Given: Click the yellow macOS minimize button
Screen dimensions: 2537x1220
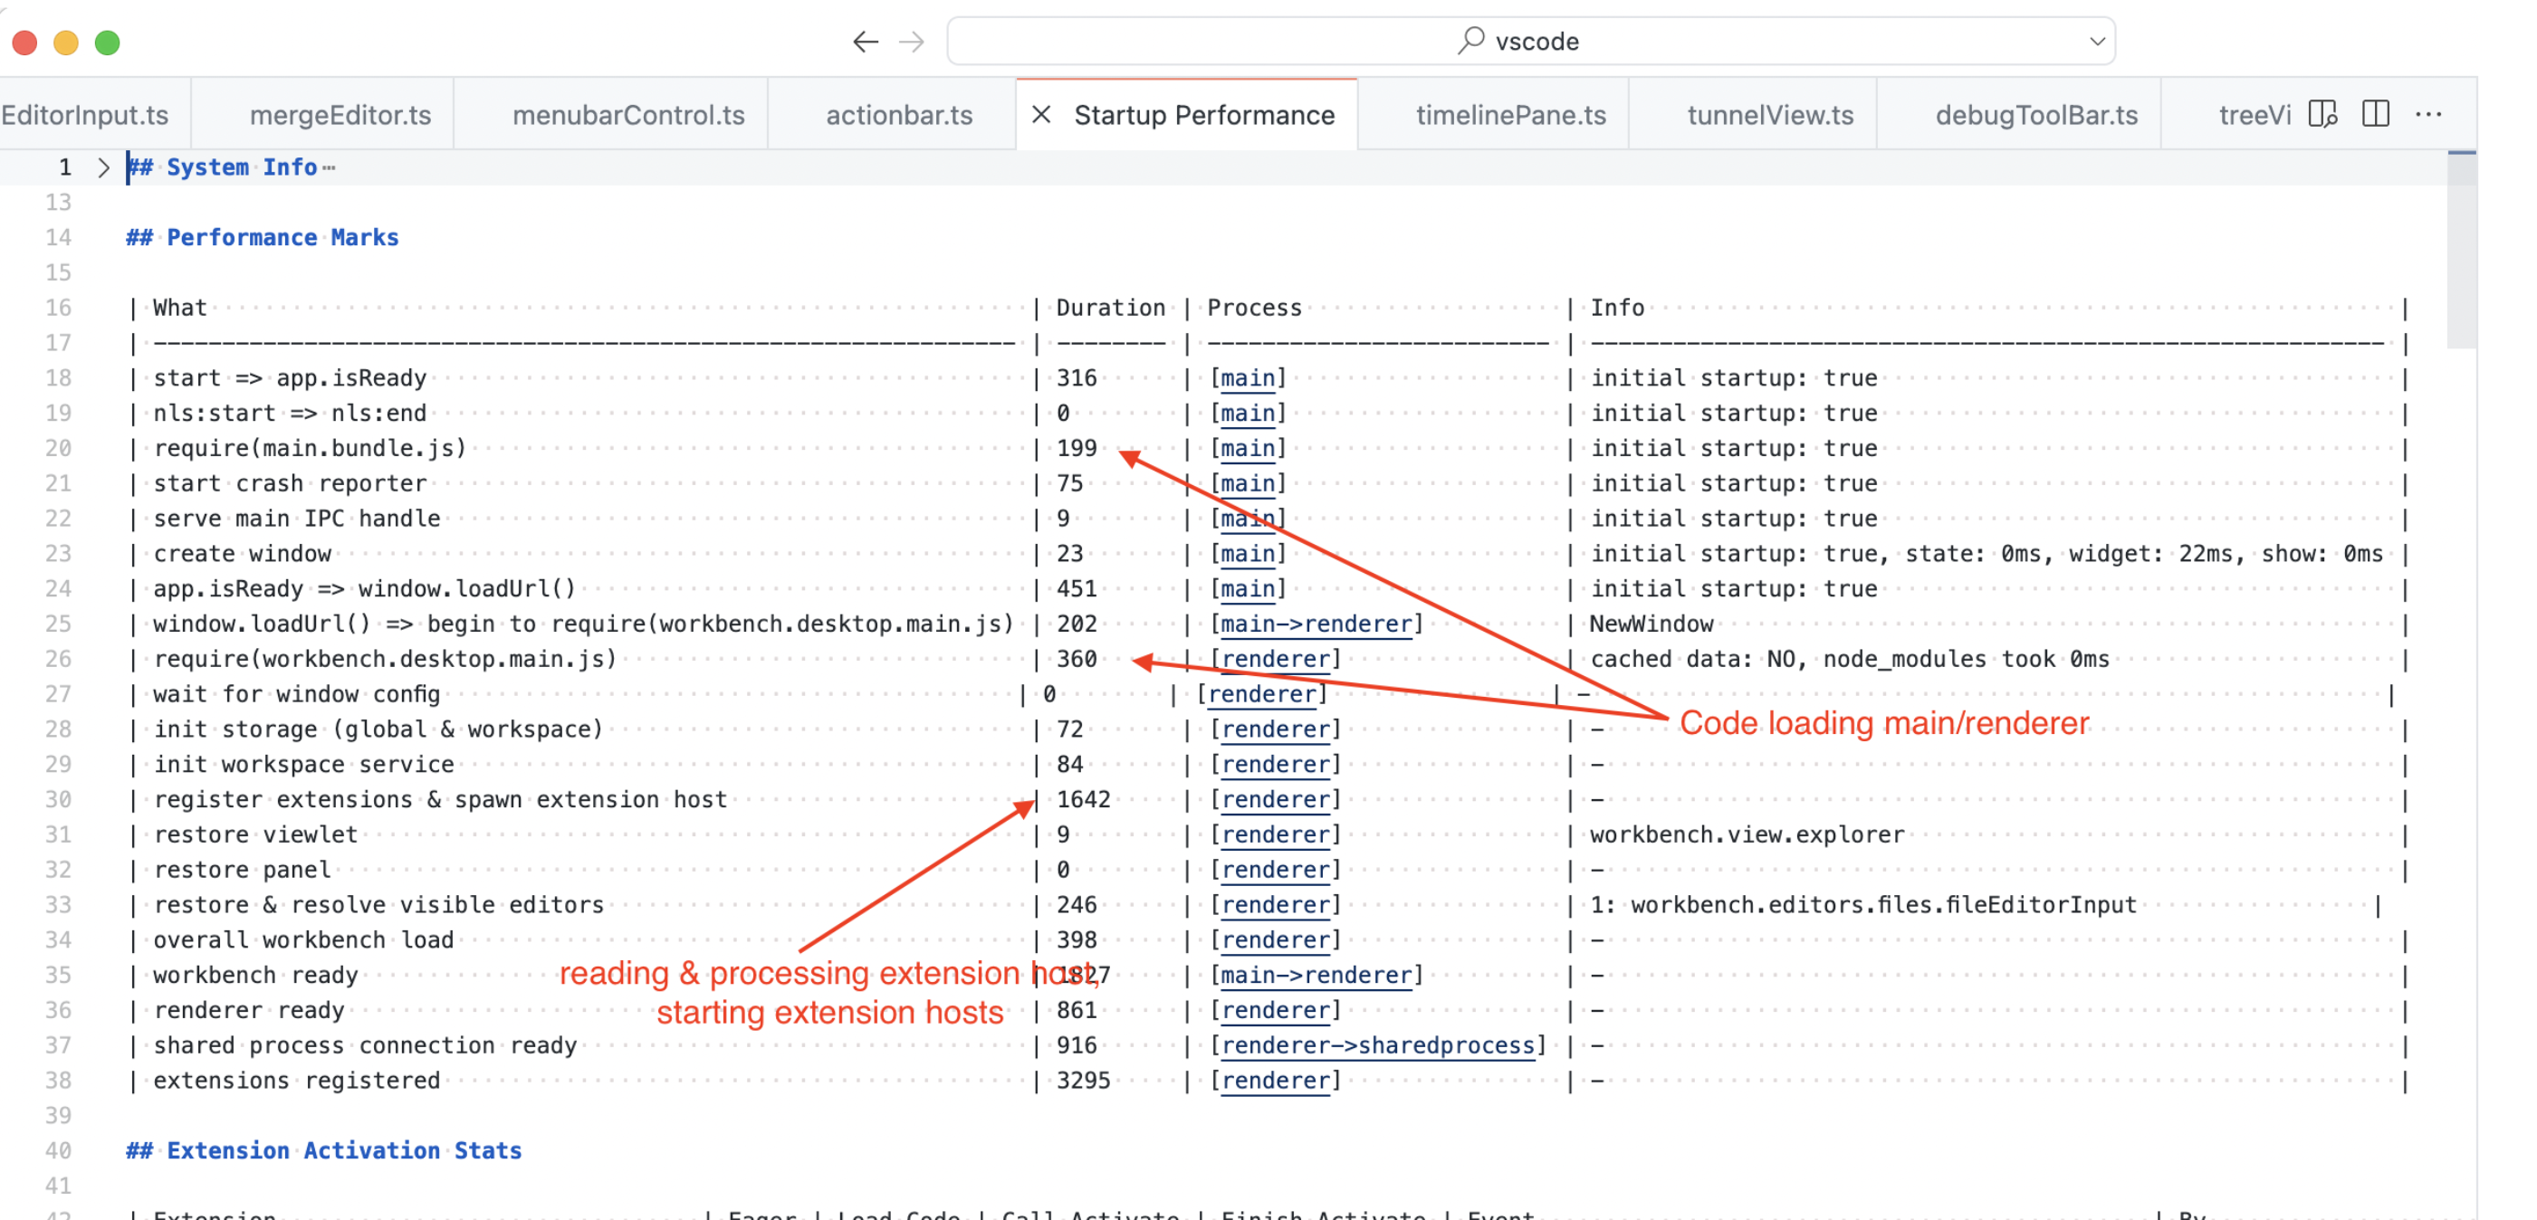Looking at the screenshot, I should (66, 43).
